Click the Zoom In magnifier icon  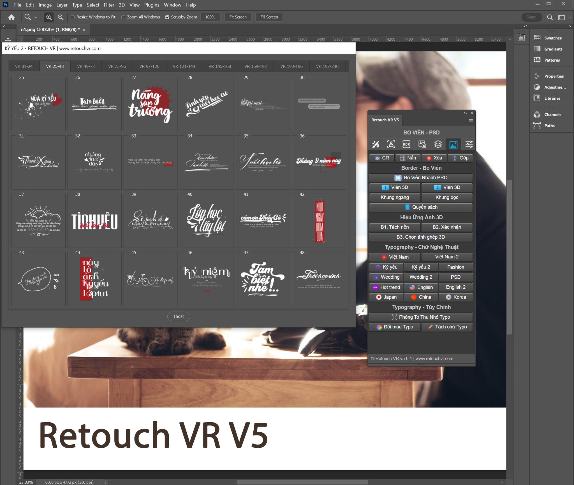(49, 17)
